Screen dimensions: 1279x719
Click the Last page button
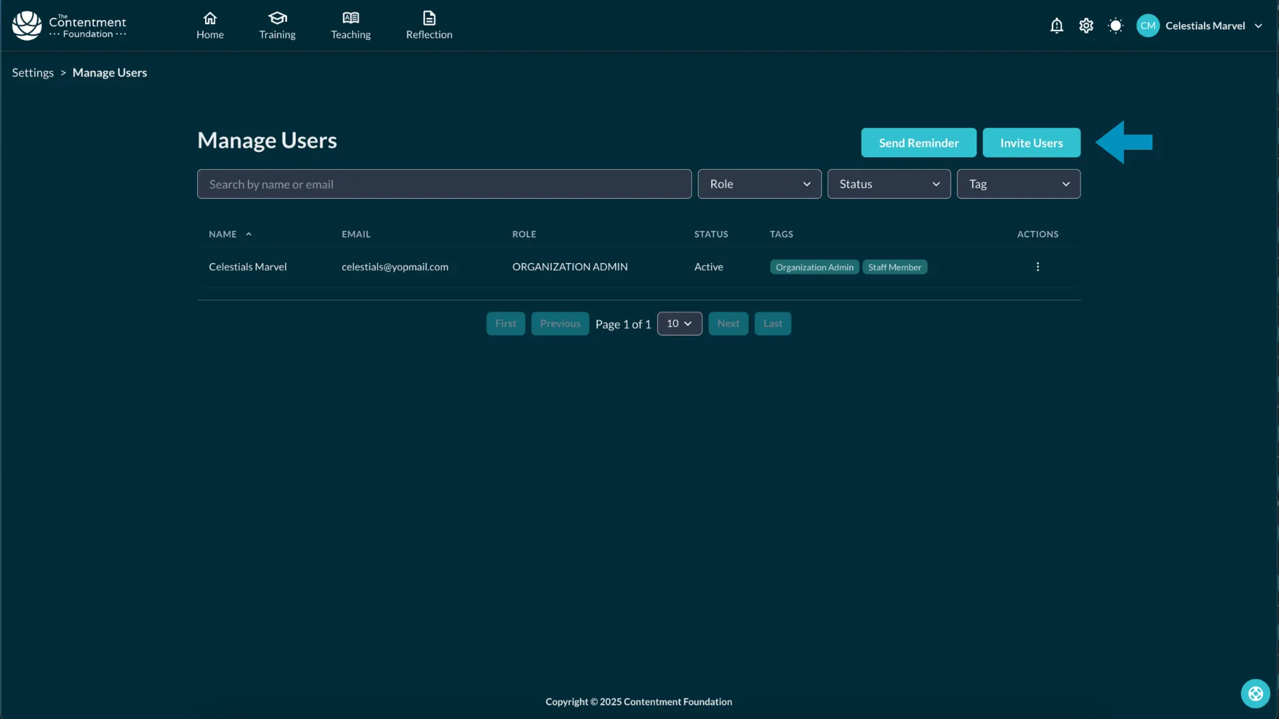pyautogui.click(x=773, y=324)
